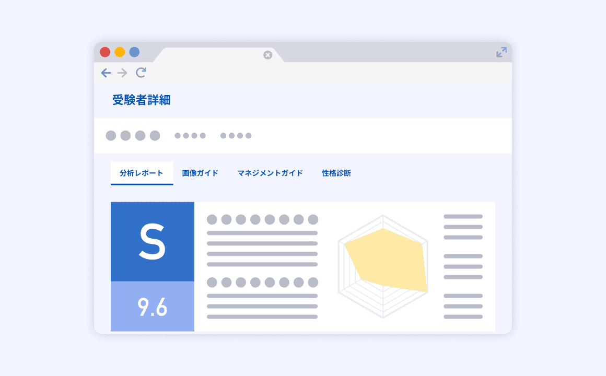This screenshot has height=376, width=606.
Task: Click the four large gray dots placeholder
Action: pos(133,136)
